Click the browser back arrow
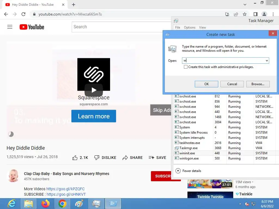This screenshot has height=209, width=279. coord(6,14)
